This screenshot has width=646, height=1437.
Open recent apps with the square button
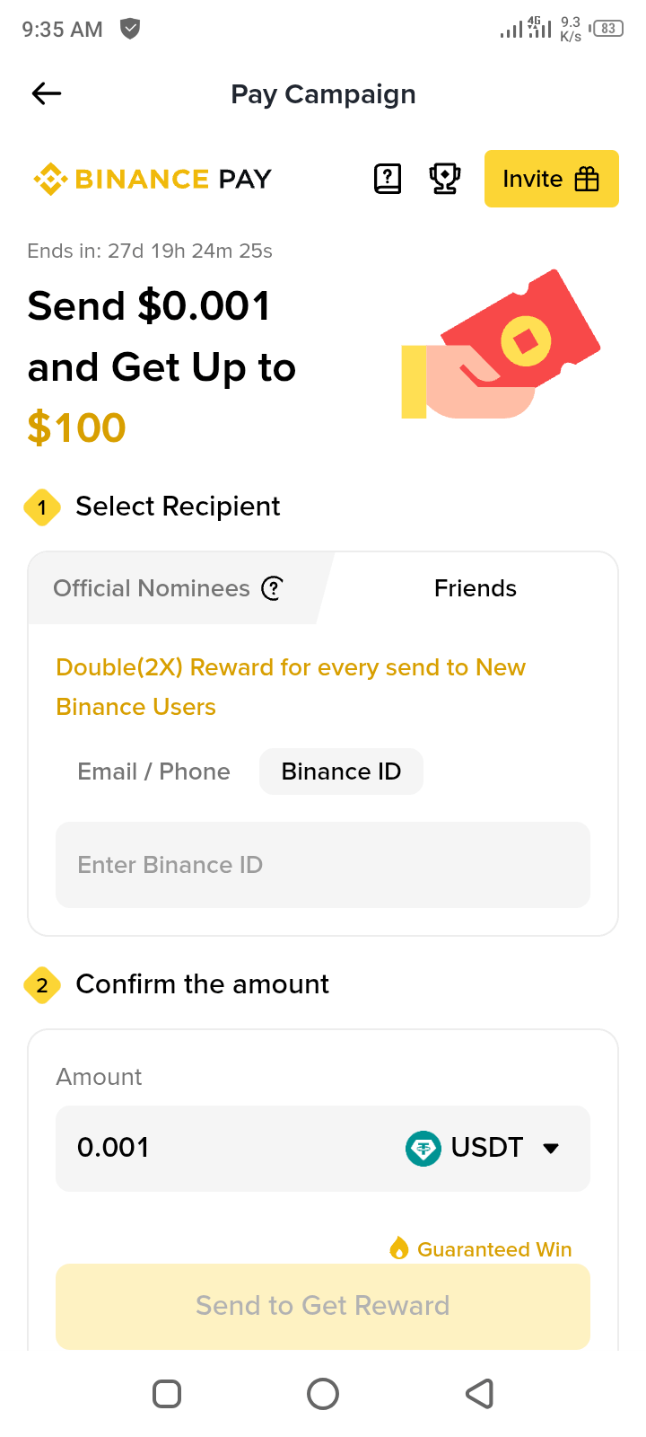pos(167,1394)
